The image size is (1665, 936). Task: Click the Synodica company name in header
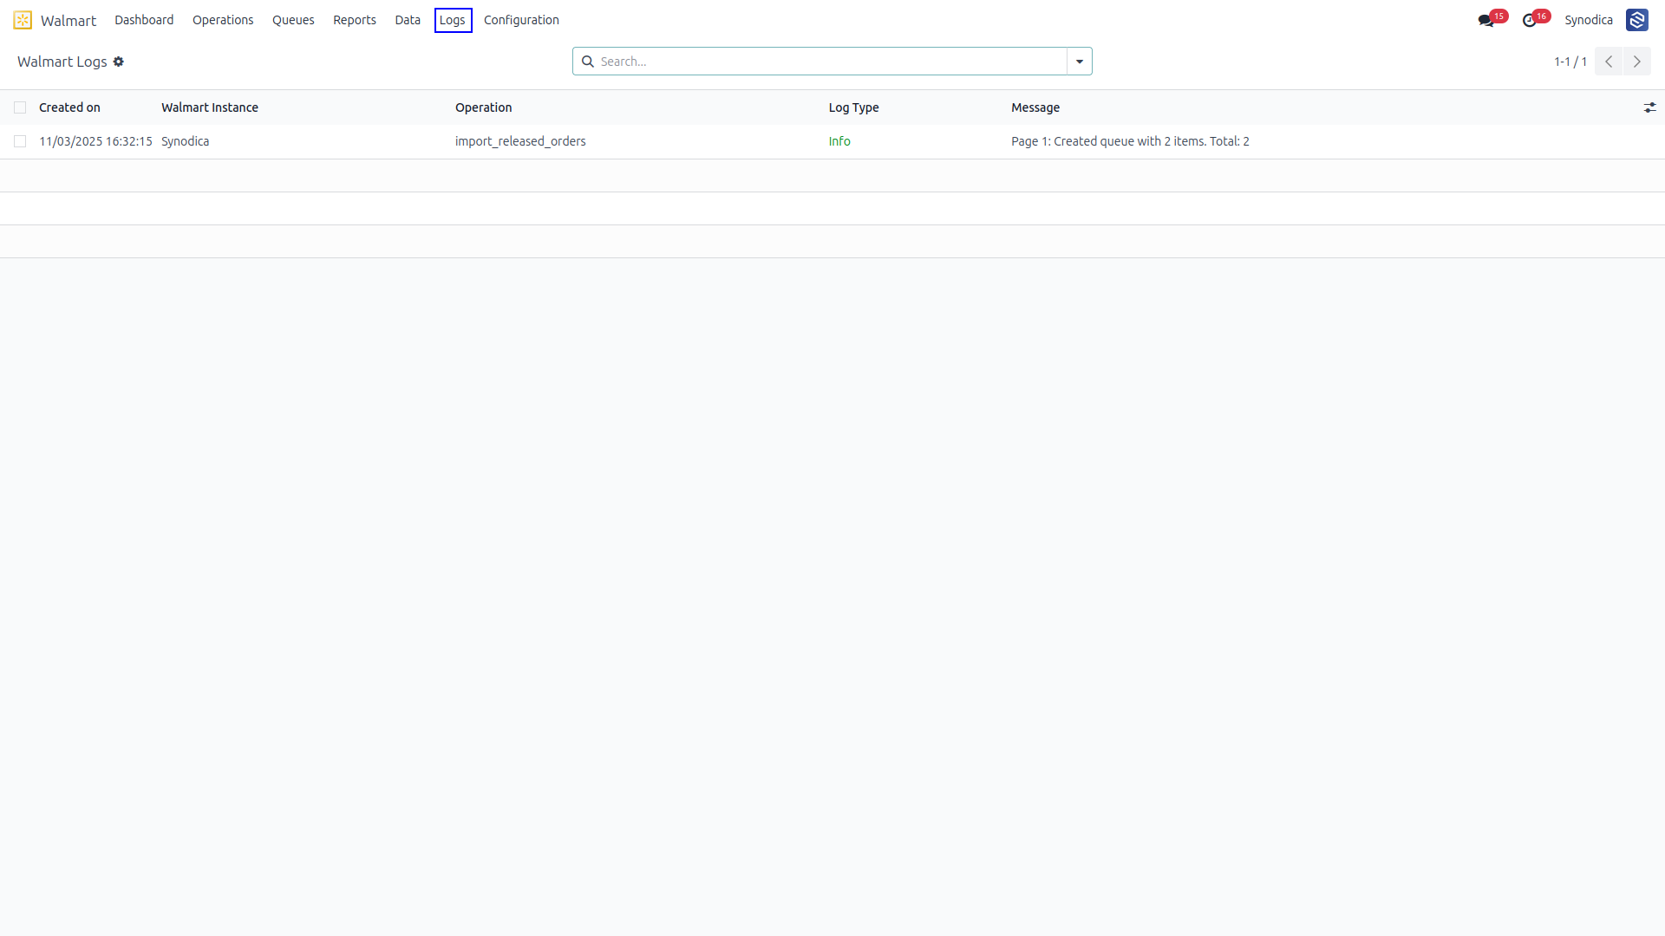tap(1589, 20)
